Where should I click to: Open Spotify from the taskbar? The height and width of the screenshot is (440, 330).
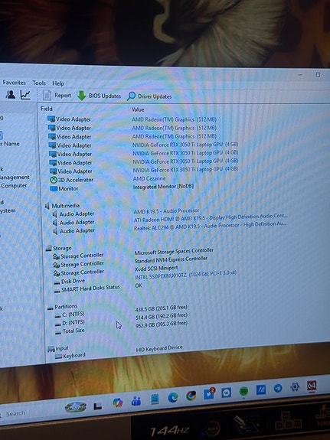point(243,391)
